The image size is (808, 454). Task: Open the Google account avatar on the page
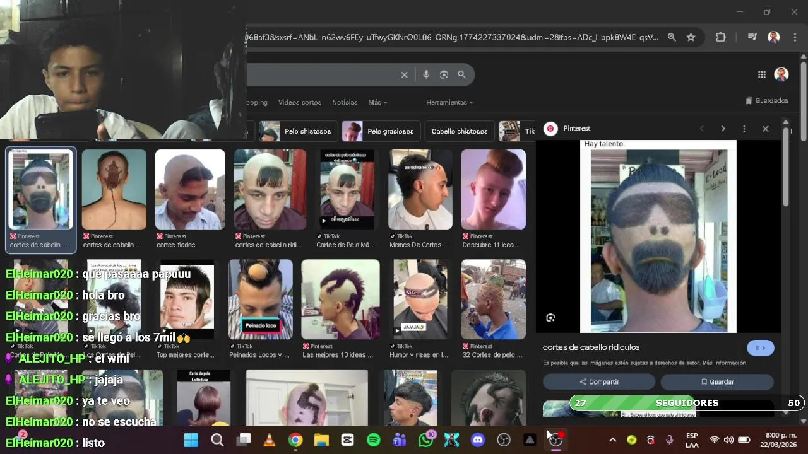click(781, 74)
